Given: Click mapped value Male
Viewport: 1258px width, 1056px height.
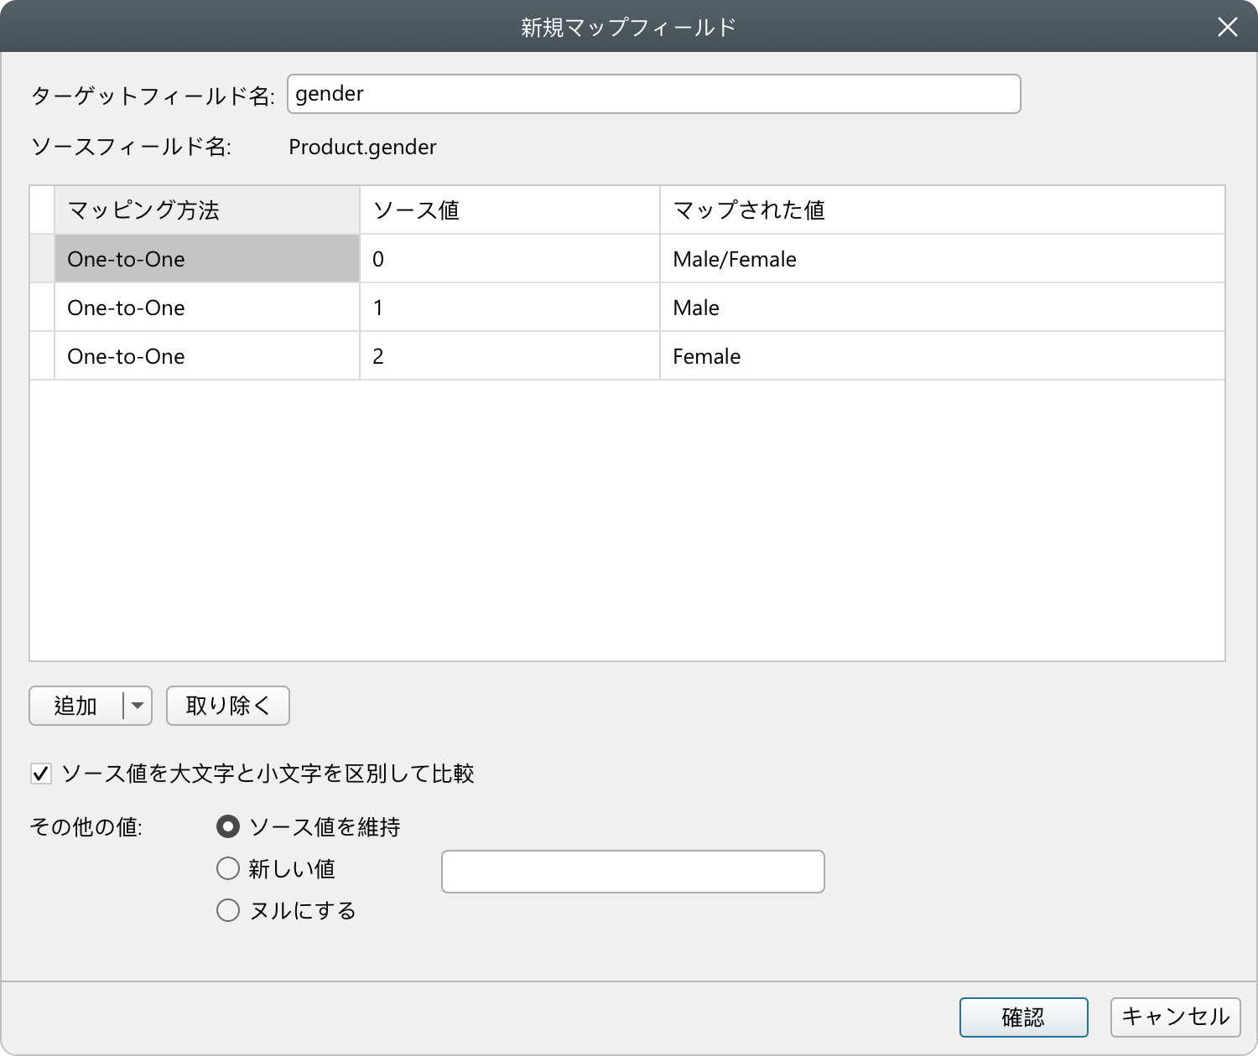Looking at the screenshot, I should [x=943, y=307].
